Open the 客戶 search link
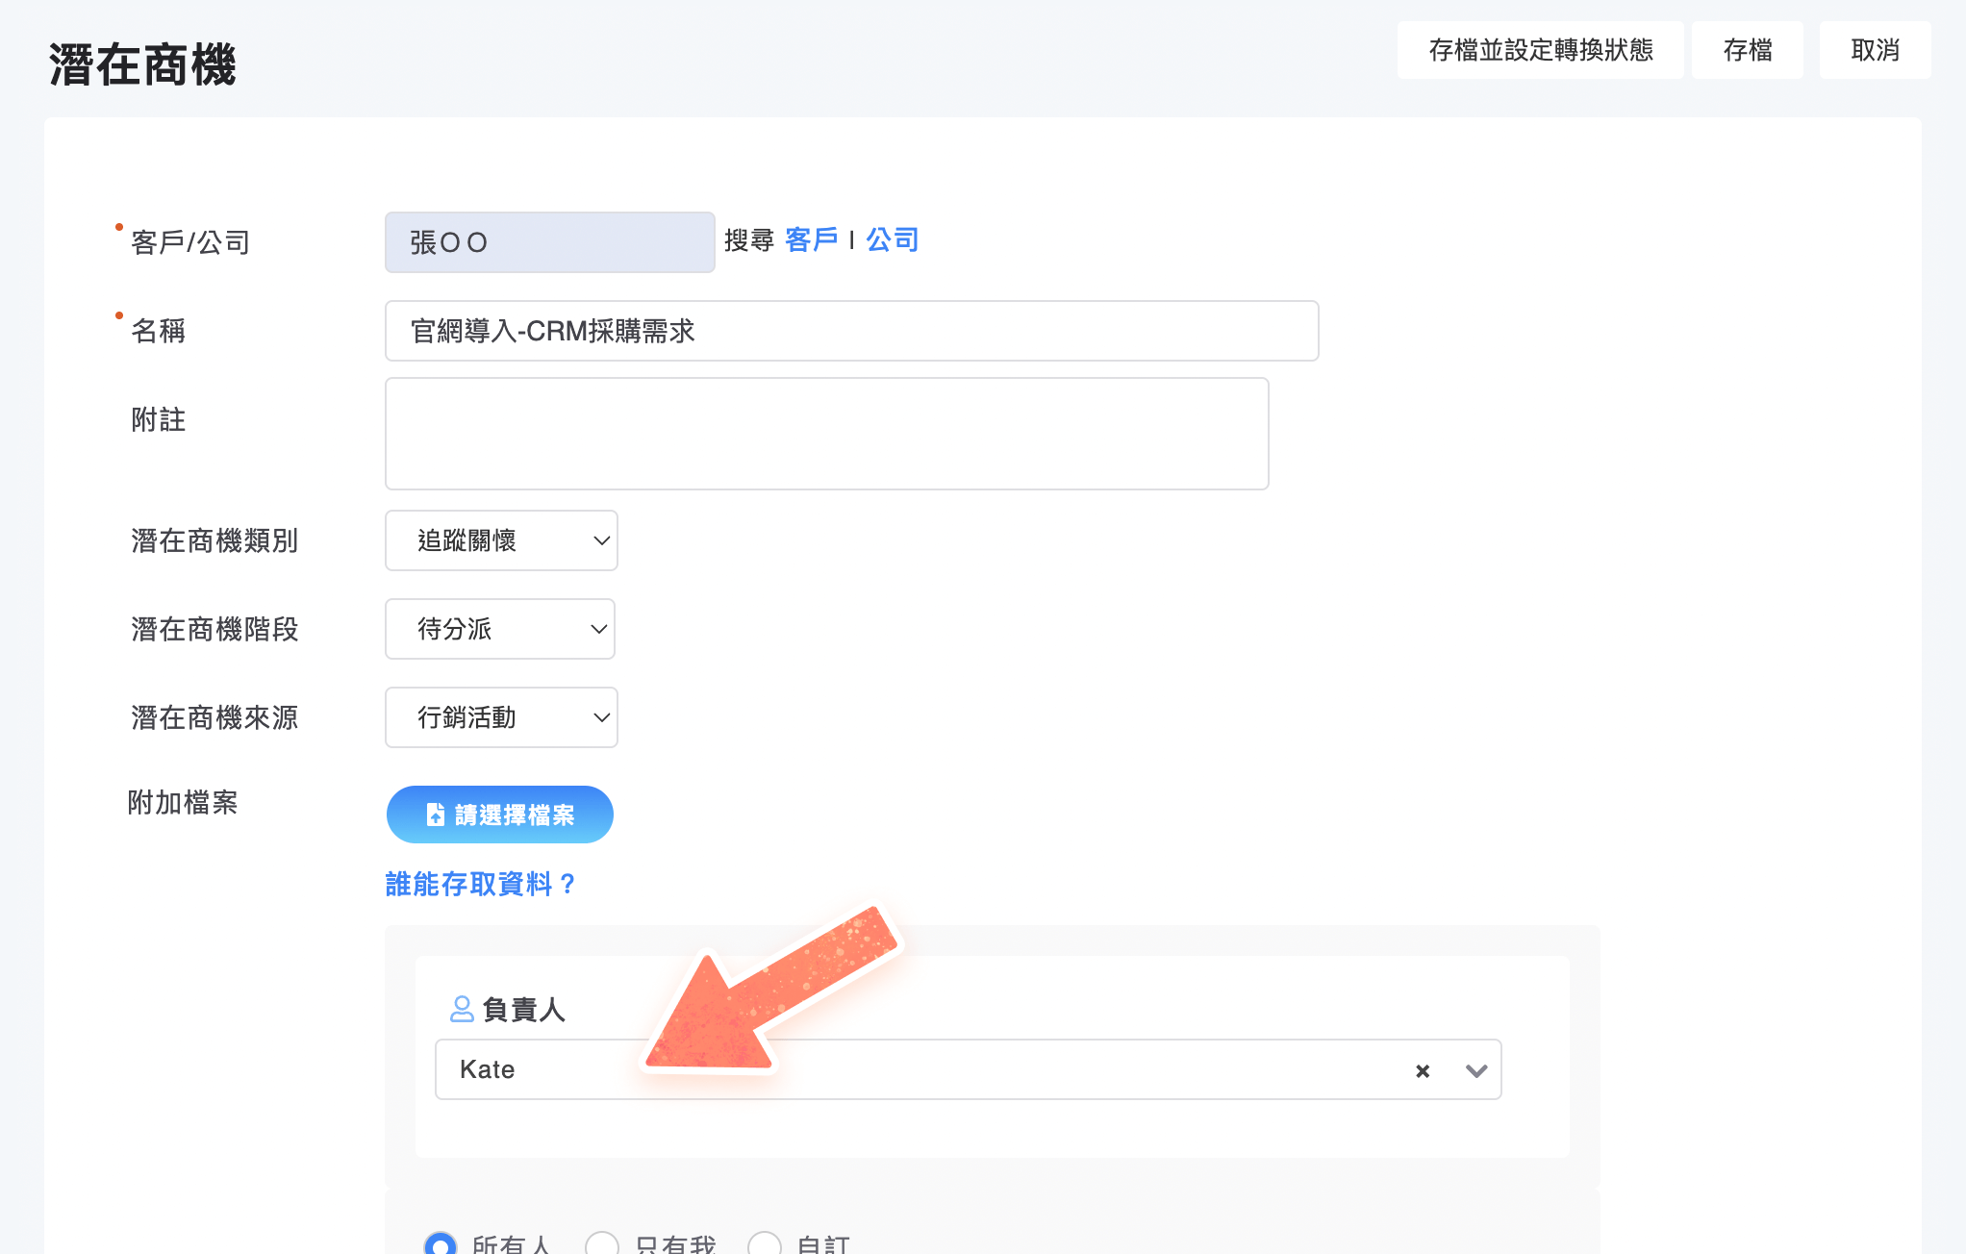Screen dimensions: 1966x1254 (811, 240)
